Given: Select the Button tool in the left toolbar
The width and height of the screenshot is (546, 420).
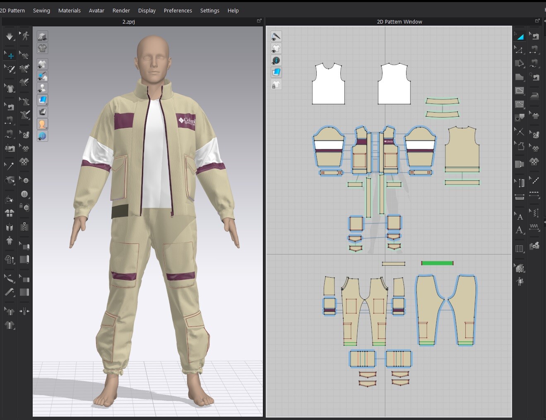Looking at the screenshot, I should pos(25,193).
